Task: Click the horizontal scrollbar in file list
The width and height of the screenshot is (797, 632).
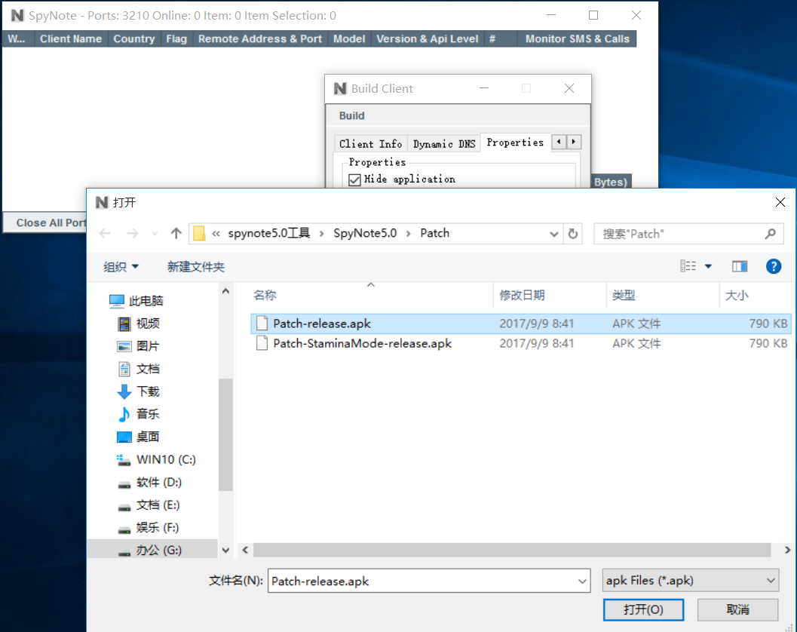Action: pos(513,550)
